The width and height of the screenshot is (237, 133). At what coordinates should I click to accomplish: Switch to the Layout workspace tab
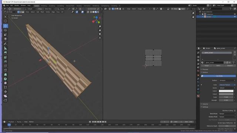pyautogui.click(x=36, y=6)
